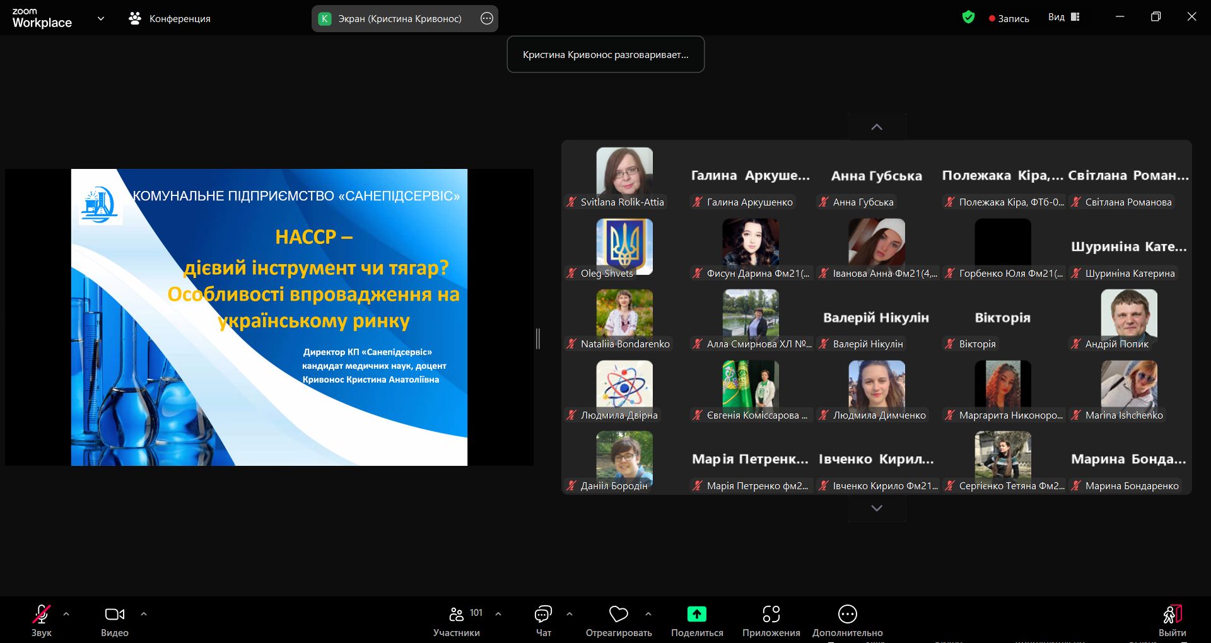Image resolution: width=1211 pixels, height=643 pixels.
Task: Click the Выйти leave meeting icon
Action: pos(1172,614)
